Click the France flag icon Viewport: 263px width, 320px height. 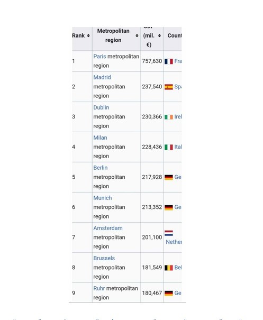coord(169,61)
